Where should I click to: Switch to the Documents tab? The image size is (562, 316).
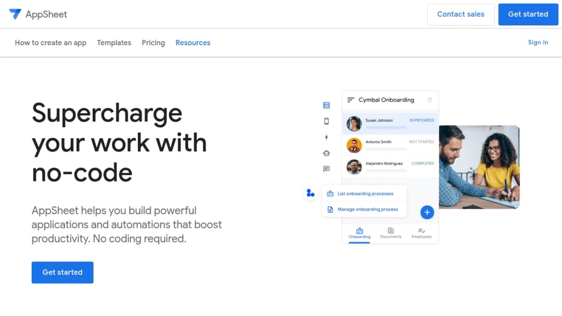pyautogui.click(x=391, y=233)
